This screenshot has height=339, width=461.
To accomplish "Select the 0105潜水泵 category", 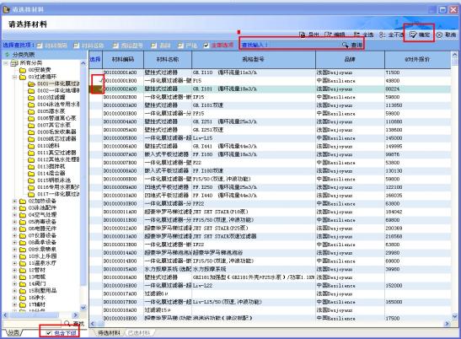I will [51, 111].
